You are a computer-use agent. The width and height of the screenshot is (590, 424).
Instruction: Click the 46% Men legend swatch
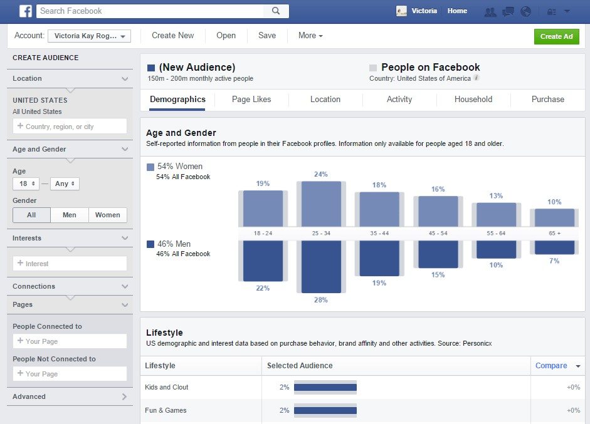(x=150, y=244)
